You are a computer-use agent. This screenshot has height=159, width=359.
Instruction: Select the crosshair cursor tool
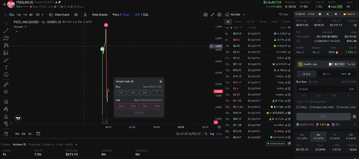click(6, 23)
